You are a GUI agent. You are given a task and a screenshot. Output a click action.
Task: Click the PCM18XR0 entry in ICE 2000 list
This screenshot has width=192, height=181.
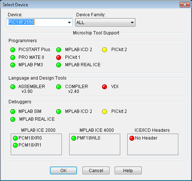pos(30,138)
